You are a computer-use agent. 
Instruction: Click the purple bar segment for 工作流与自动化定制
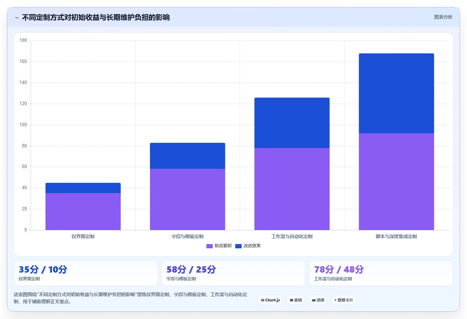(x=292, y=189)
